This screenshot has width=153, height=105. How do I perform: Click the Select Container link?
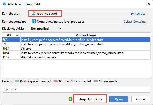135,22
